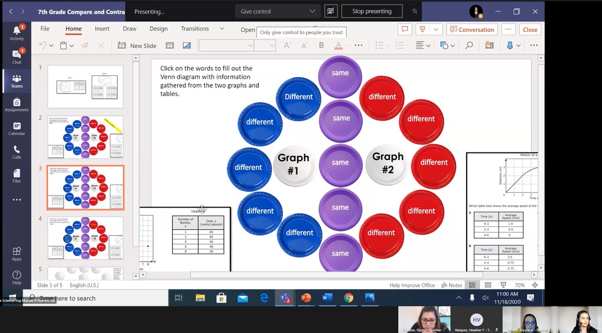Select slide 4 thumbnail
The image size is (602, 333).
click(85, 238)
